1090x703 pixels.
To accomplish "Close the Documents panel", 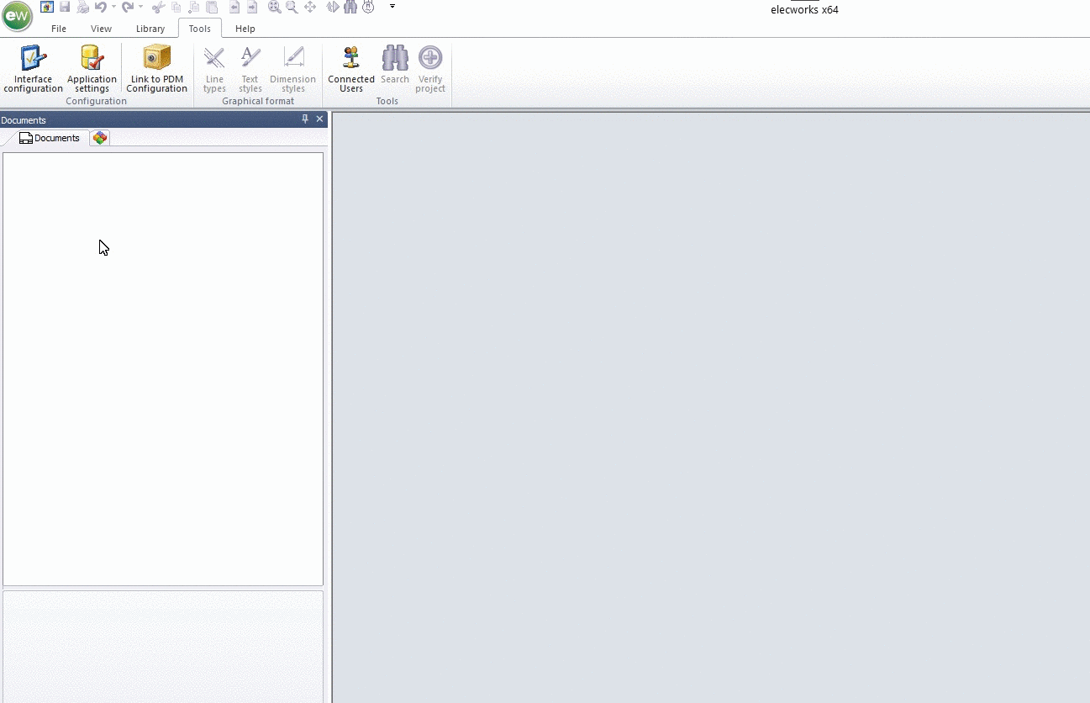I will coord(319,119).
